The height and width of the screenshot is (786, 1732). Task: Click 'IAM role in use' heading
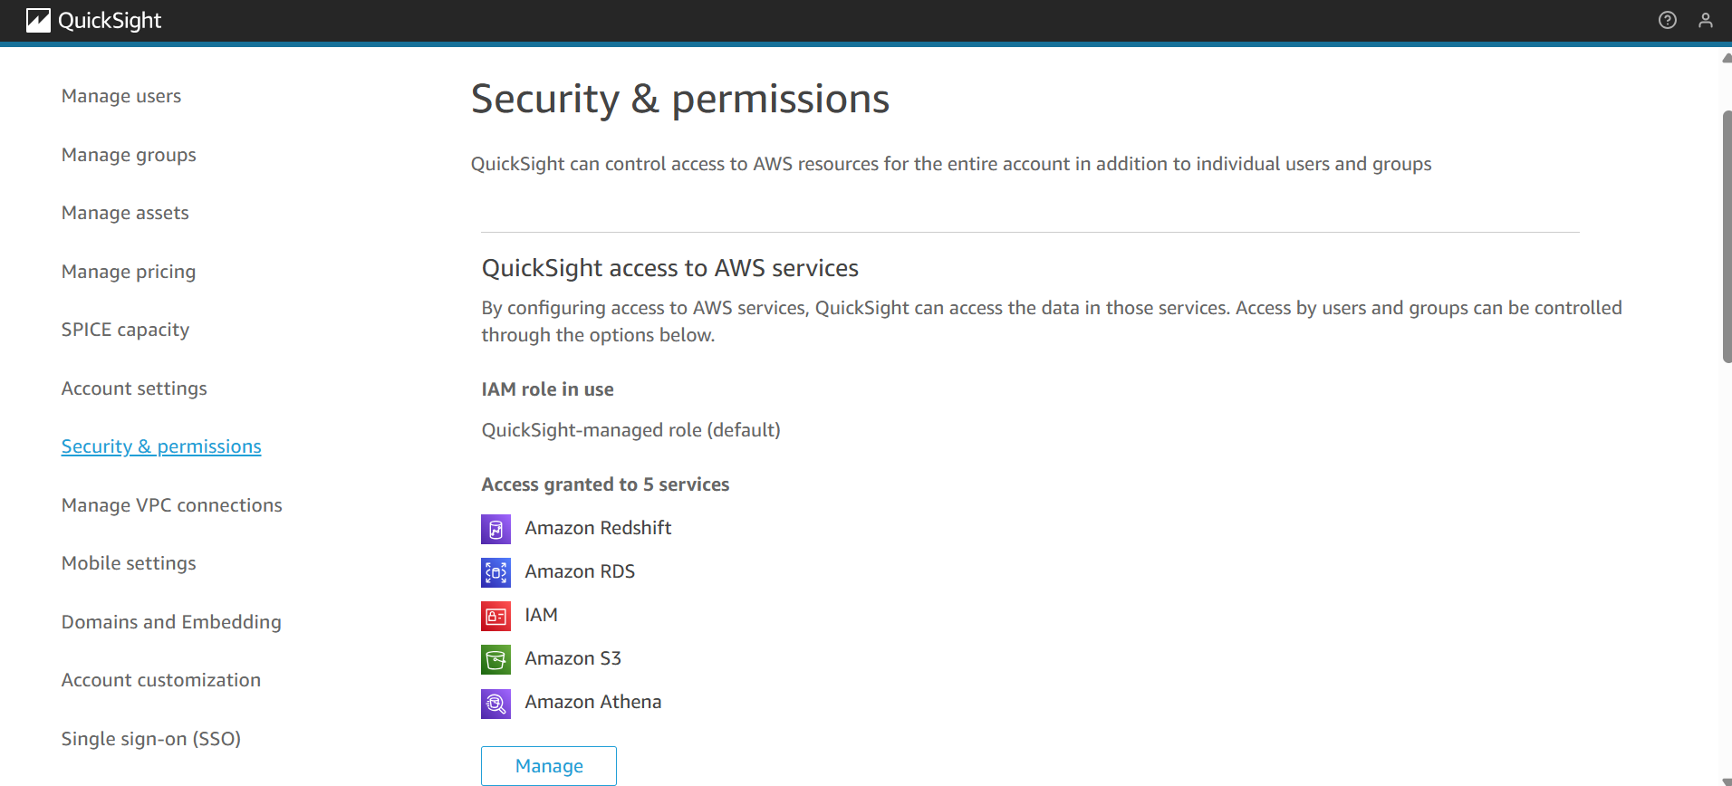tap(548, 389)
